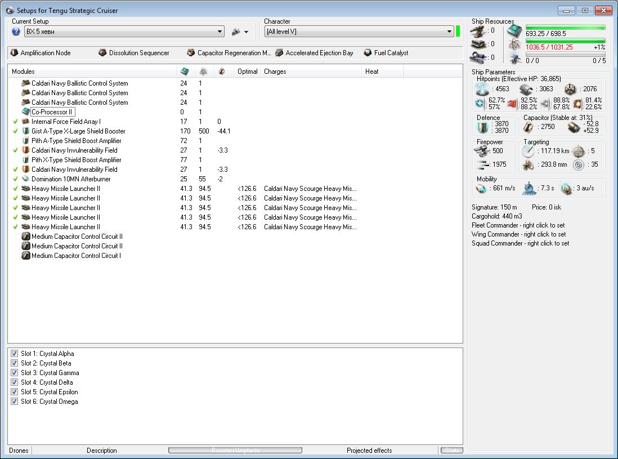Screen dimensions: 618x459
Task: Click the CPU usage green progress bar
Action: click(566, 27)
